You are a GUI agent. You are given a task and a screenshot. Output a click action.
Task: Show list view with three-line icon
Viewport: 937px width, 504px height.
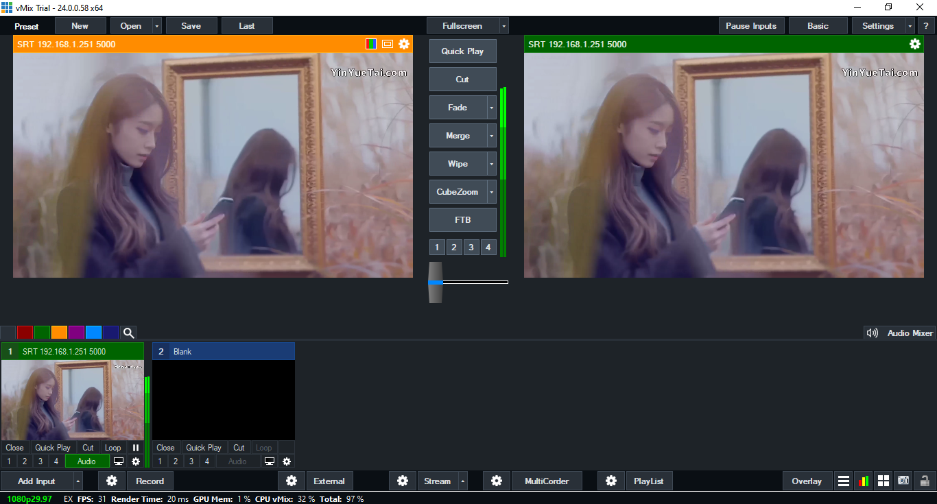pyautogui.click(x=844, y=481)
